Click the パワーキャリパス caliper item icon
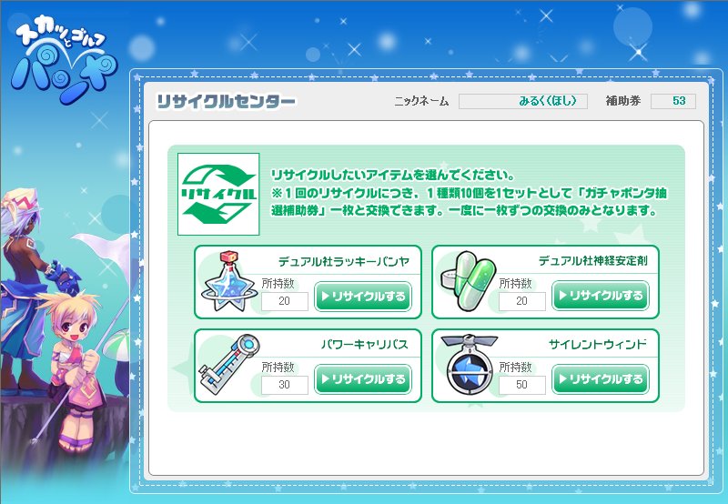 pos(229,365)
